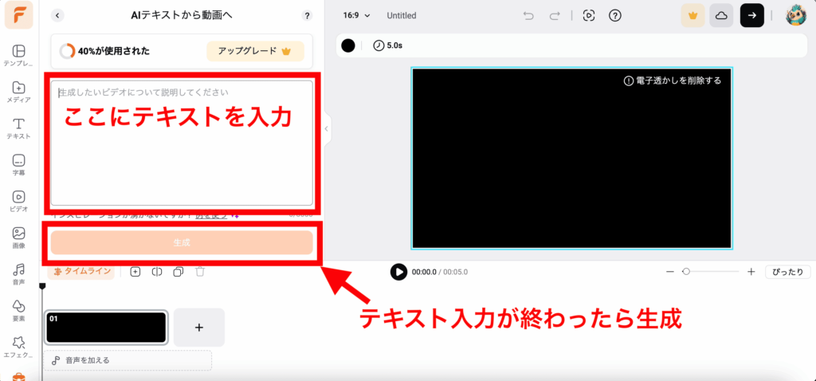
Task: Click the ぴったり fit button
Action: pyautogui.click(x=788, y=272)
